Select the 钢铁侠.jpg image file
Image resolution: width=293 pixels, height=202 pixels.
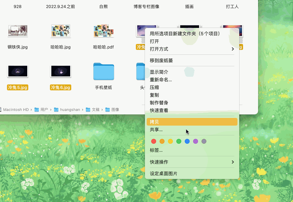(18, 31)
